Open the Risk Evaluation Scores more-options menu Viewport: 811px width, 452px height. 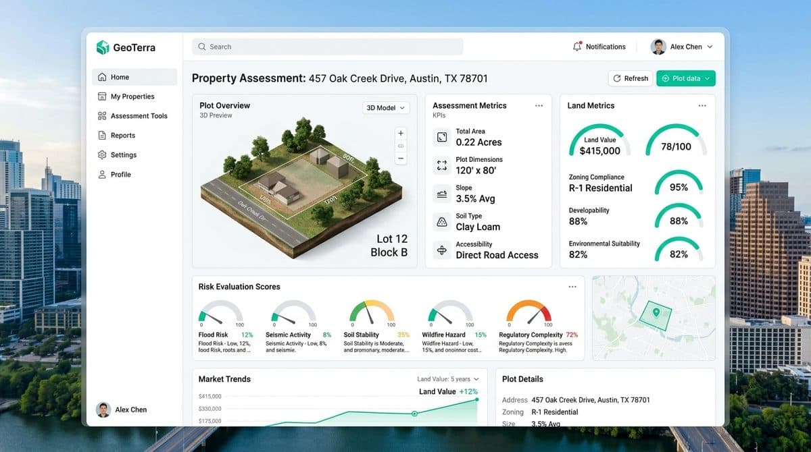[572, 287]
